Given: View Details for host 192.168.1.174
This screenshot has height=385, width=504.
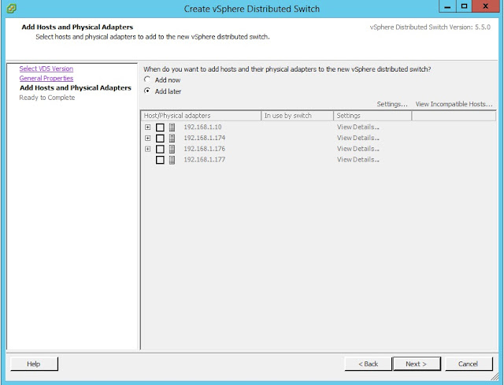Looking at the screenshot, I should [x=358, y=138].
